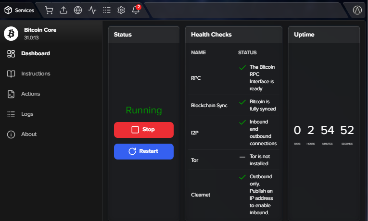368x221 pixels.
Task: Click the StartOS logo in top right
Action: point(357,10)
